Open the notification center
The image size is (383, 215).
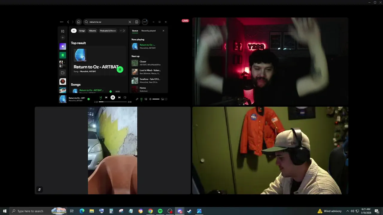pyautogui.click(x=377, y=211)
